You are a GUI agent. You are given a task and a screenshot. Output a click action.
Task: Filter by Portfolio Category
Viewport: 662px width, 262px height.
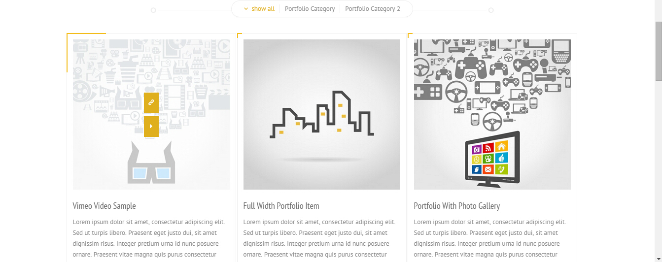[x=310, y=9]
